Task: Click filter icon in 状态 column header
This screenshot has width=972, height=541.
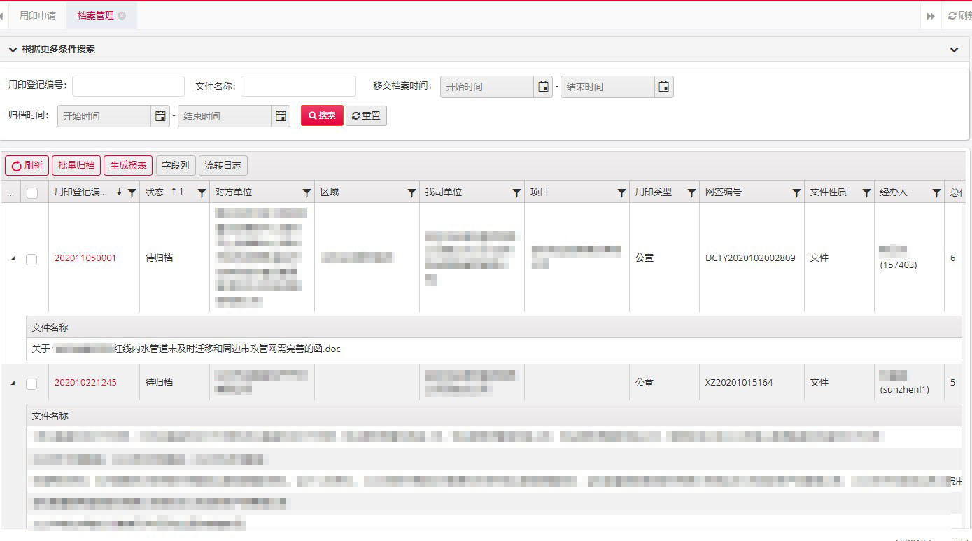Action: tap(202, 193)
